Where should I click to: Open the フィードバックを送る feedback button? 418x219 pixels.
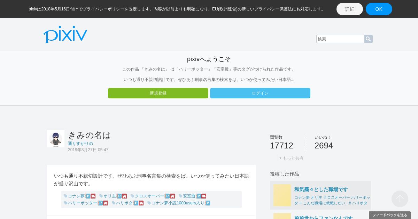click(390, 215)
